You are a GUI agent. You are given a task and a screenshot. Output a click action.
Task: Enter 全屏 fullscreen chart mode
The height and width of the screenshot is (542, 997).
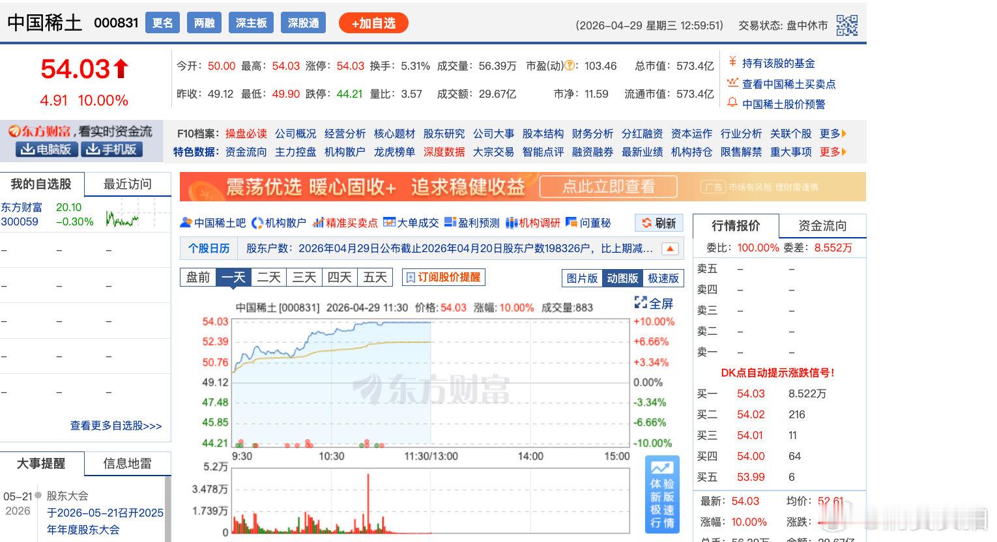pos(654,303)
